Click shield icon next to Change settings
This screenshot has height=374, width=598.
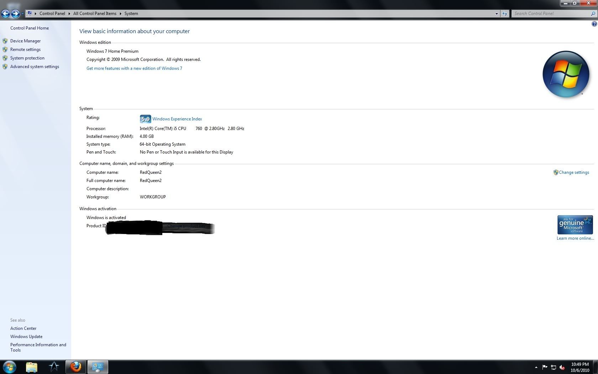[x=556, y=172]
